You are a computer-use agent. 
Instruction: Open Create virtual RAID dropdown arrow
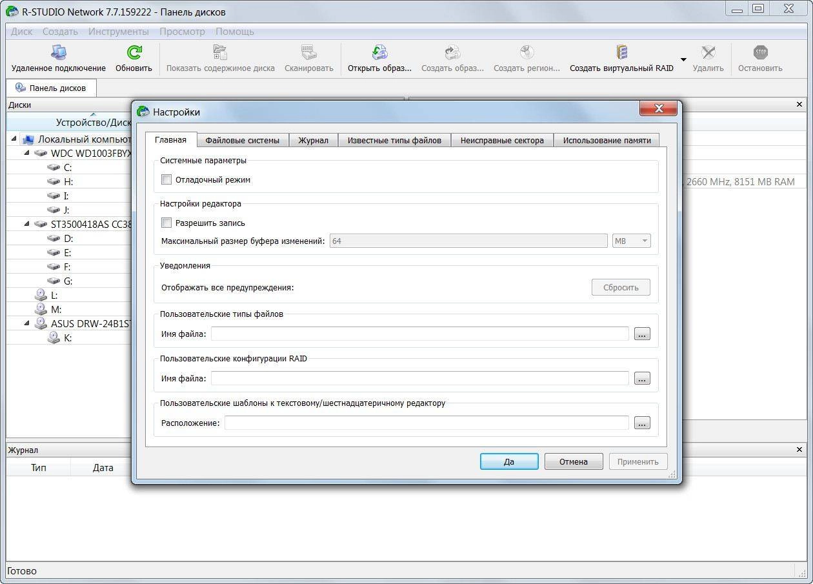click(x=683, y=59)
